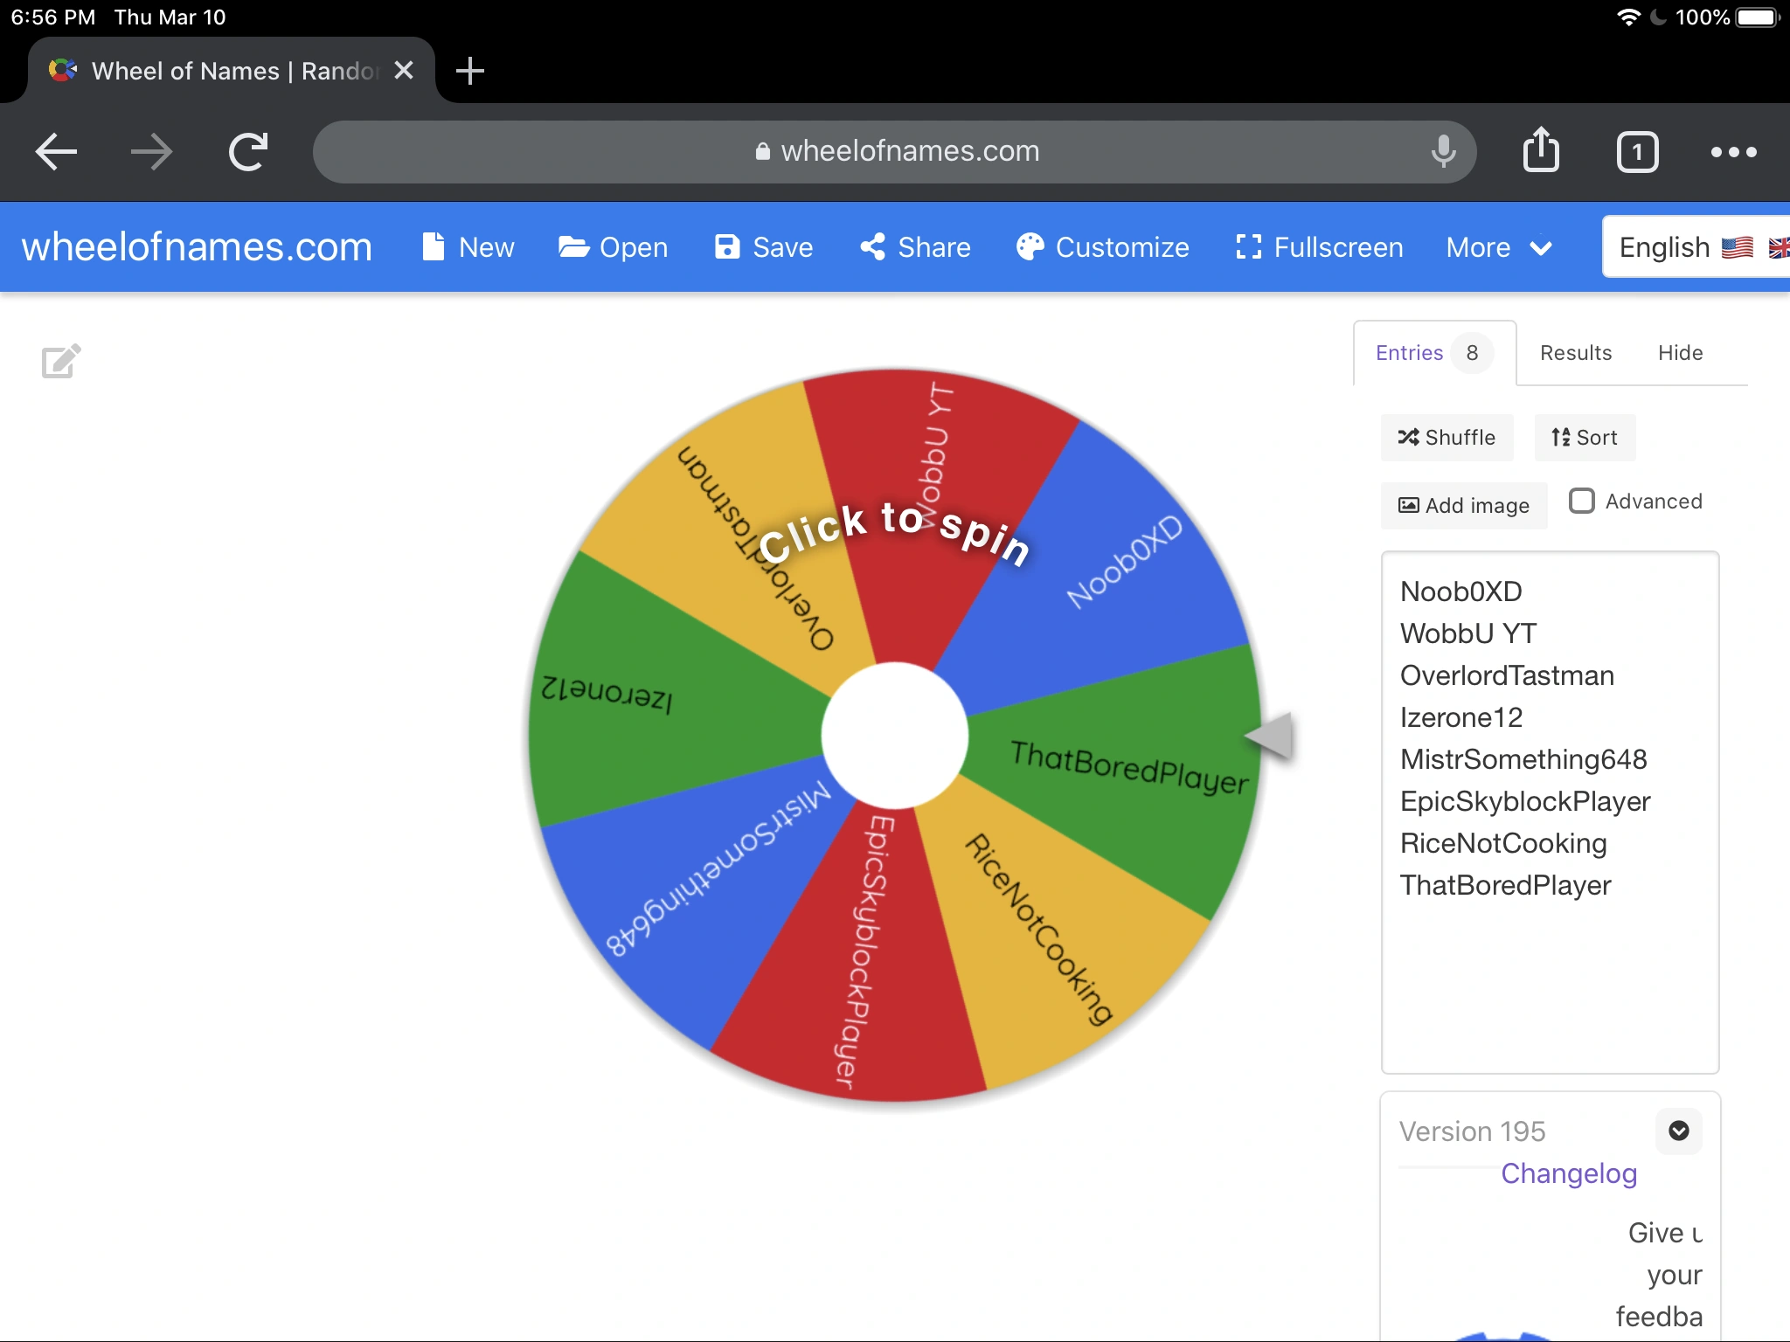Collapse the Version 195 panel
The height and width of the screenshot is (1342, 1790).
(x=1677, y=1131)
